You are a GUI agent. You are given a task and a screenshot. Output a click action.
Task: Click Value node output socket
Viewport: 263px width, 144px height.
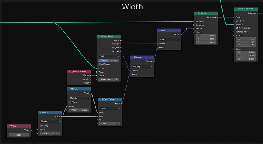pos(31,130)
